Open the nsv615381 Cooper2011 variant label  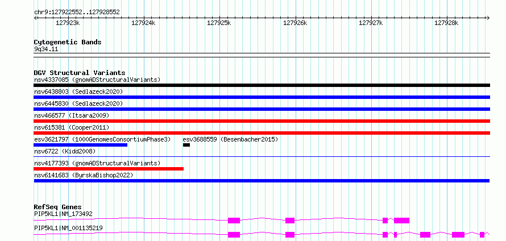72,127
